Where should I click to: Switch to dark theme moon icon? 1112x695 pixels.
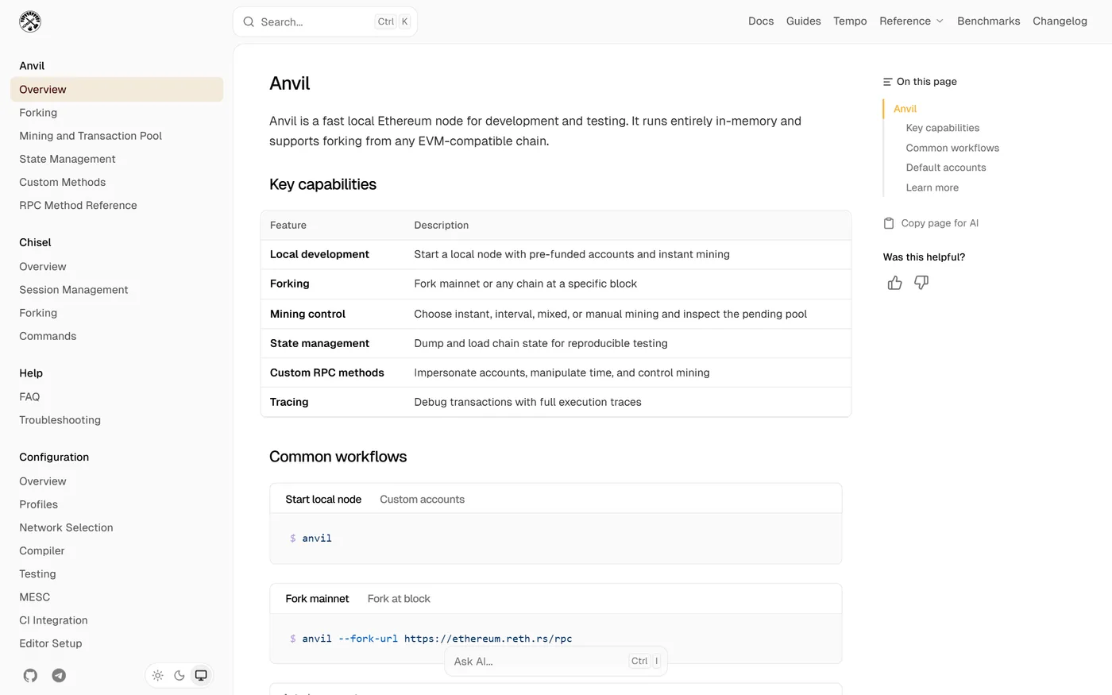(x=180, y=675)
